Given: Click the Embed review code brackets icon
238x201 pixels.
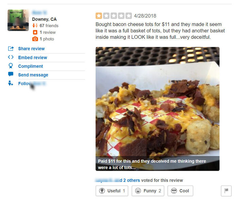Looking at the screenshot, I should 11,57.
